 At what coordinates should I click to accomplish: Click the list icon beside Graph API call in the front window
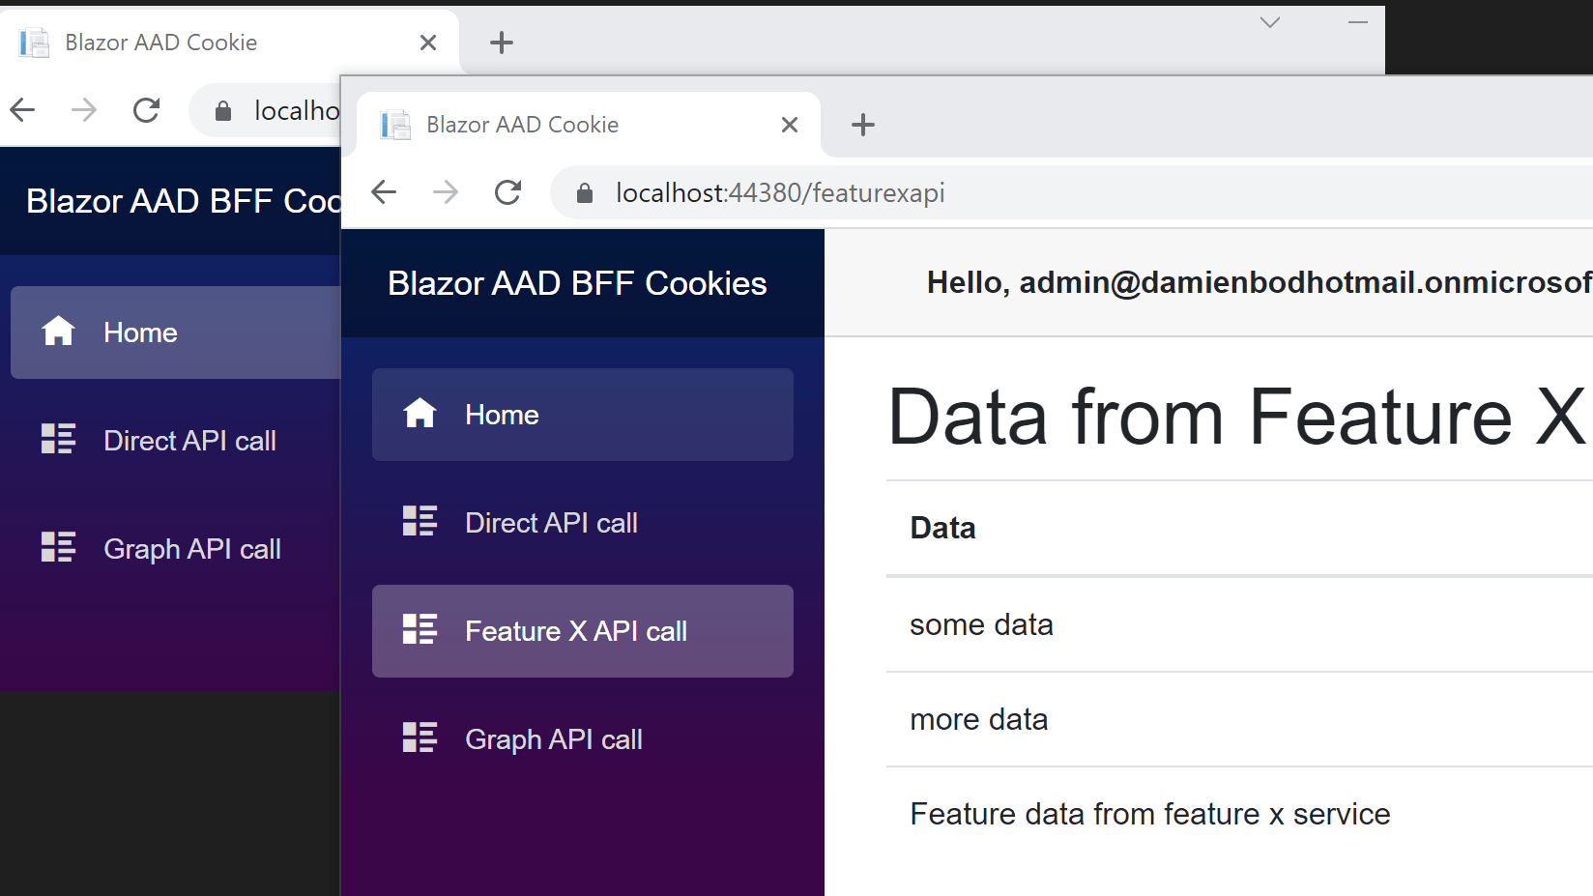click(420, 738)
